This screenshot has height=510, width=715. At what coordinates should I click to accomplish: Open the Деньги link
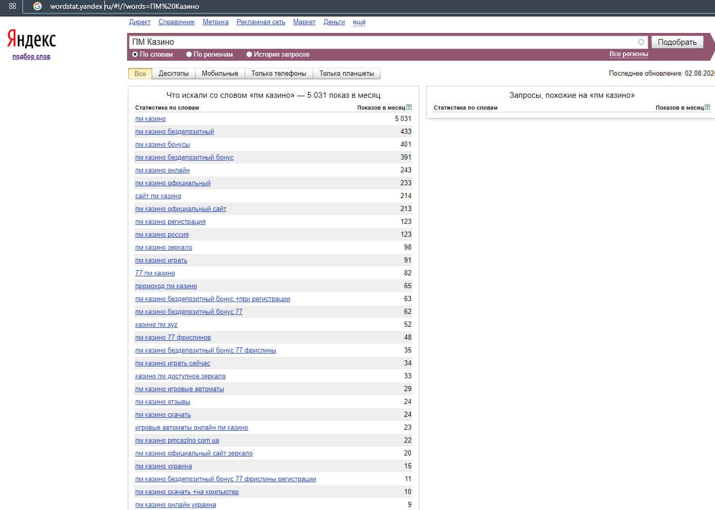[x=334, y=22]
